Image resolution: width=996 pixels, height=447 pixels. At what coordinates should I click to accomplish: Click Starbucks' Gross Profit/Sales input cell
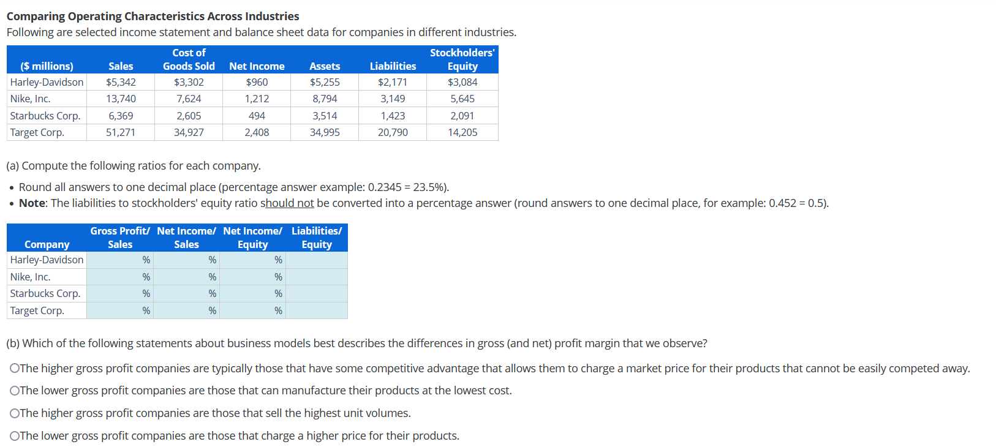point(119,293)
